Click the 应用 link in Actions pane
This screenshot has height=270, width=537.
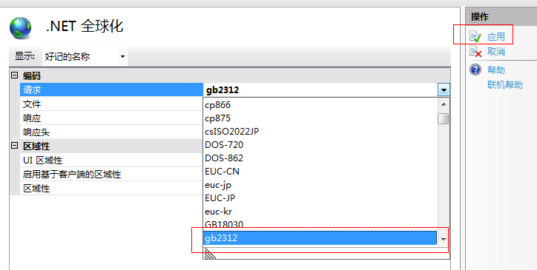pyautogui.click(x=496, y=36)
